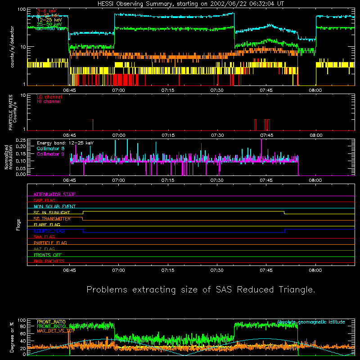Click the Normalized modulation axis label
Viewport: 360px width, 360px height.
(9, 157)
